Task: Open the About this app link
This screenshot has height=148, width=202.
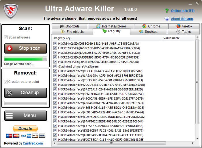Action: (x=182, y=19)
